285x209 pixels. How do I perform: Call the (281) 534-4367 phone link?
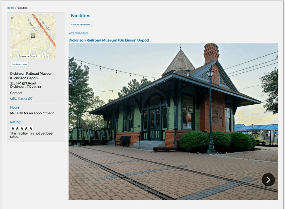click(x=21, y=99)
